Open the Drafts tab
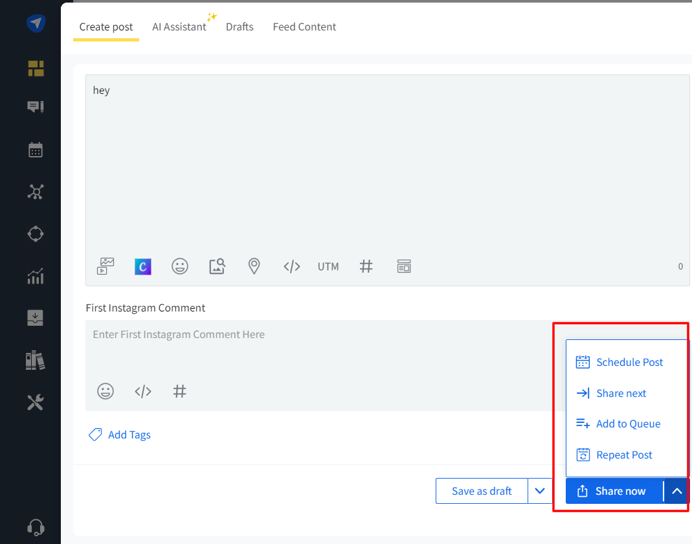Image resolution: width=692 pixels, height=544 pixels. point(240,27)
